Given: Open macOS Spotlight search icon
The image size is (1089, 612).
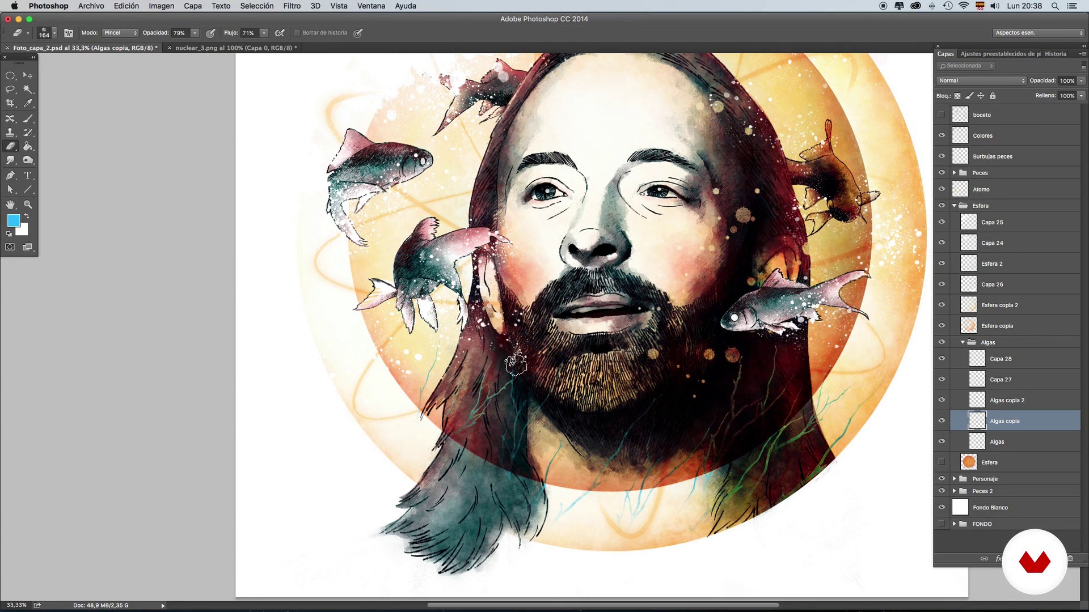Looking at the screenshot, I should click(x=1055, y=6).
